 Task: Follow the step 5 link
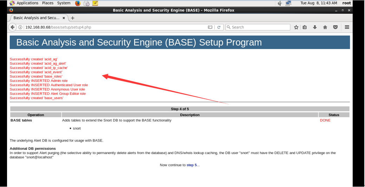click(191, 165)
